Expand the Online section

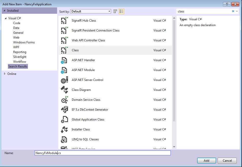(5, 74)
